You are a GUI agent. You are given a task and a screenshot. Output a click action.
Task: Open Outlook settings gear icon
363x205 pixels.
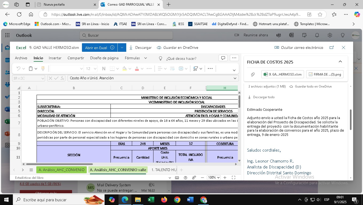(x=330, y=35)
